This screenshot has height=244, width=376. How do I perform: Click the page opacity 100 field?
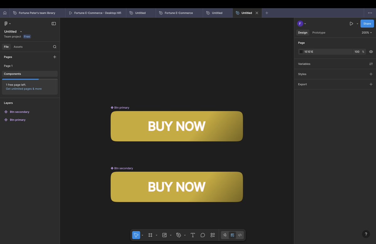click(x=357, y=52)
